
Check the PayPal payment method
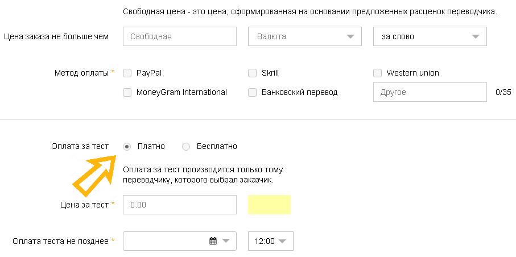[127, 73]
